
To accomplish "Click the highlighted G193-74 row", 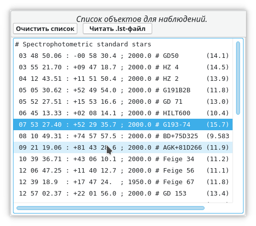I will [x=123, y=125].
